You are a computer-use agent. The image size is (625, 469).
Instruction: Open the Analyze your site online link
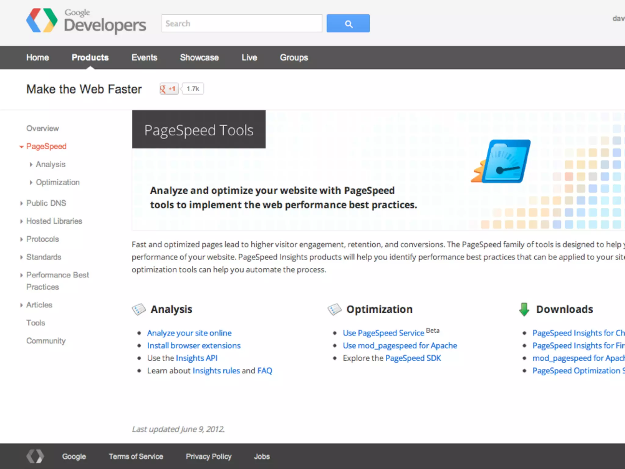click(x=189, y=333)
